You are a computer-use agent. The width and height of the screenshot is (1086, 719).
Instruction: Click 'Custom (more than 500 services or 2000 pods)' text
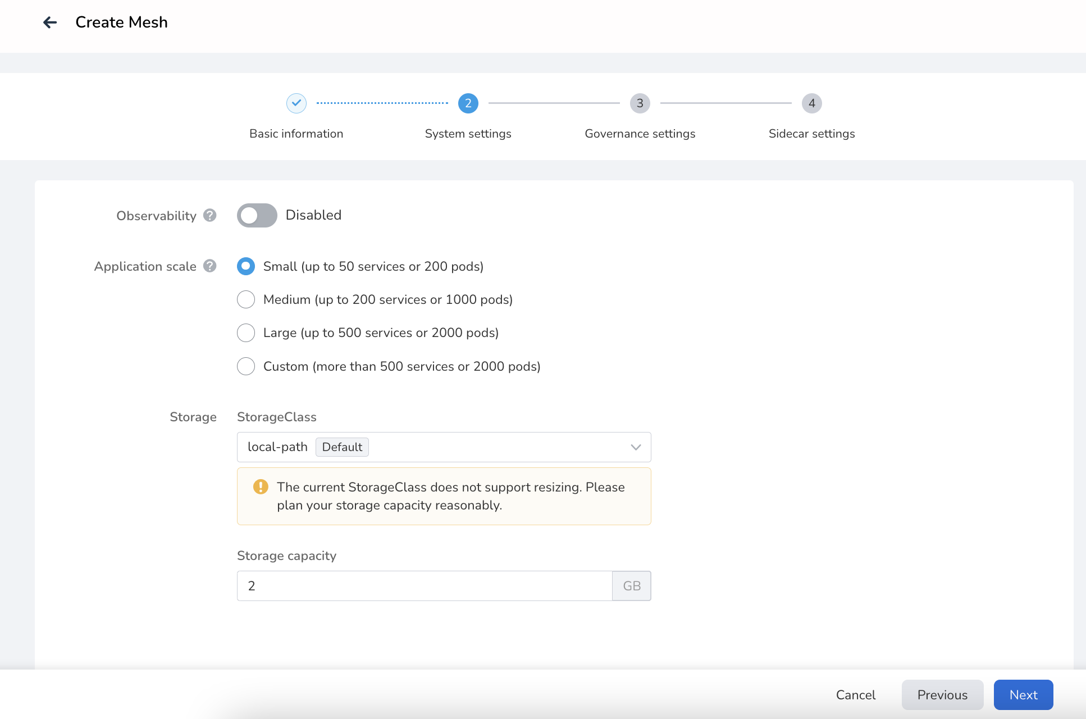coord(402,366)
